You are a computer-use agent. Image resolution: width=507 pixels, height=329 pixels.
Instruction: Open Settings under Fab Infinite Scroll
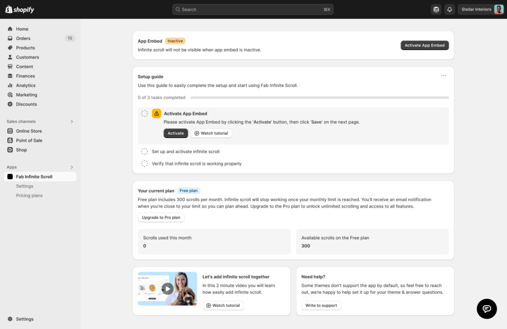pyautogui.click(x=25, y=186)
